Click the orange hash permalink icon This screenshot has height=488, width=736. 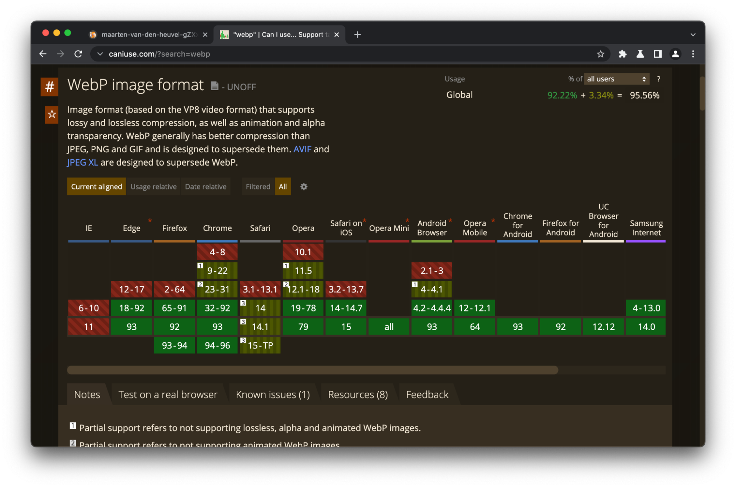click(49, 87)
